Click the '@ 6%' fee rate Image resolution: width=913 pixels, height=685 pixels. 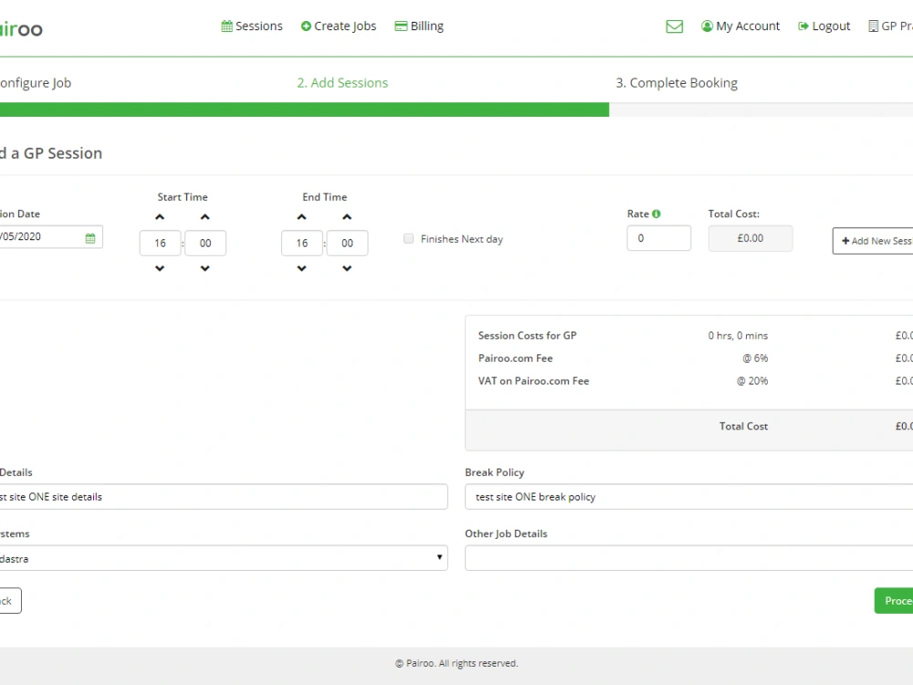[x=755, y=358]
